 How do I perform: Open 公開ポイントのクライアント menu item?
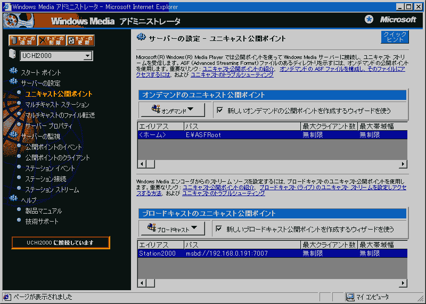click(x=58, y=157)
